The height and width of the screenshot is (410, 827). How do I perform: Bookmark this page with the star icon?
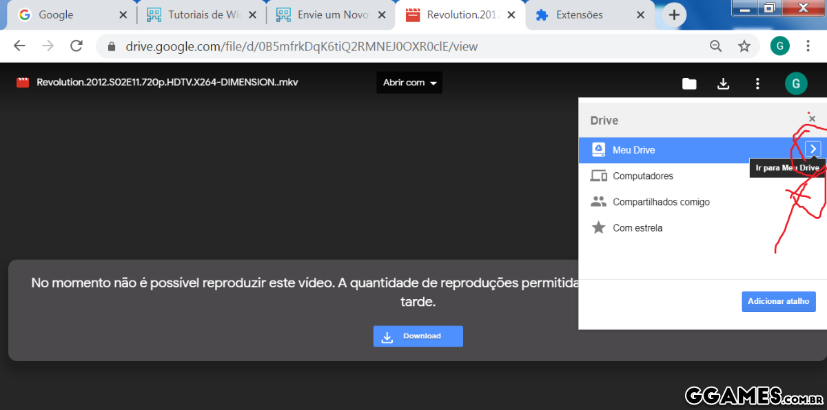[x=744, y=46]
